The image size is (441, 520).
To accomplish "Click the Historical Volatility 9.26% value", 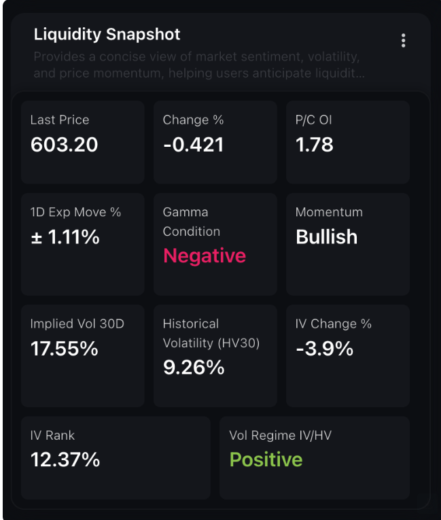I will [194, 368].
